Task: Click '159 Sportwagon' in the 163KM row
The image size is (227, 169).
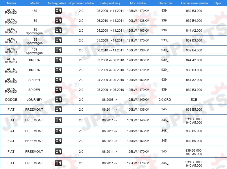Action: click(34, 31)
